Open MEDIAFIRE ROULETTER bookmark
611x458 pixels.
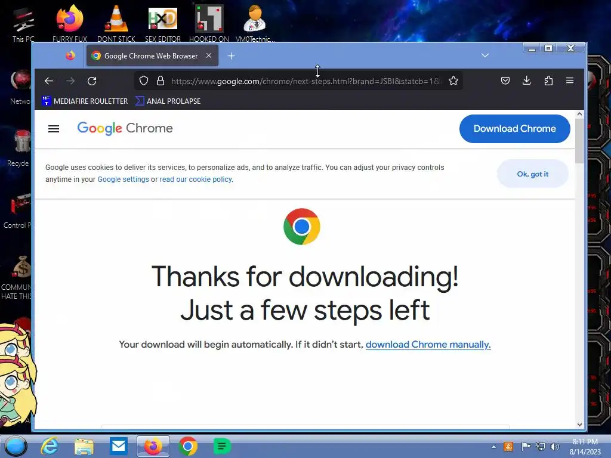click(85, 101)
